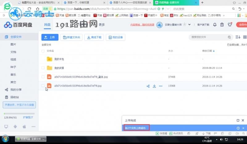Select 全部文件 in the sidebar

[x=19, y=37]
